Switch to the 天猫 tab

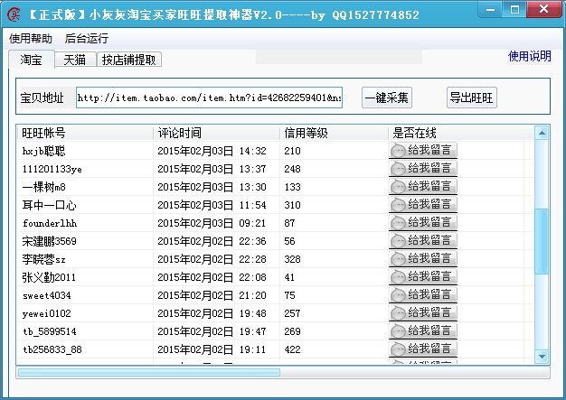(x=75, y=60)
